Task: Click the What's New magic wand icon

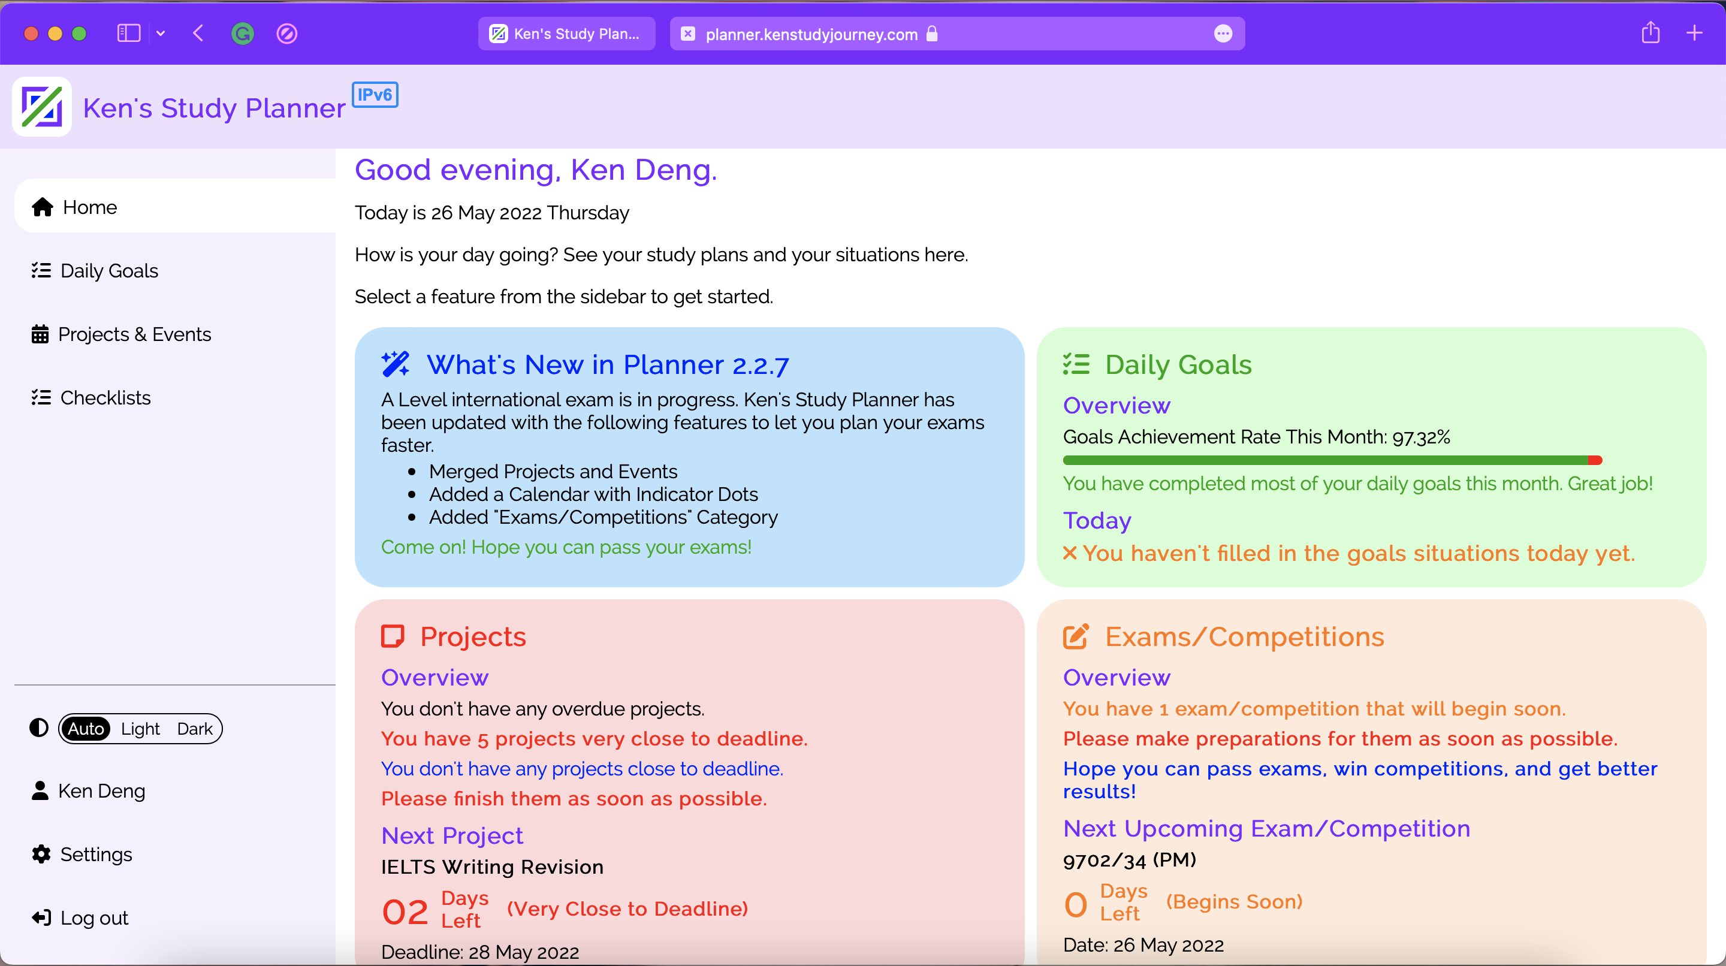Action: click(x=395, y=364)
